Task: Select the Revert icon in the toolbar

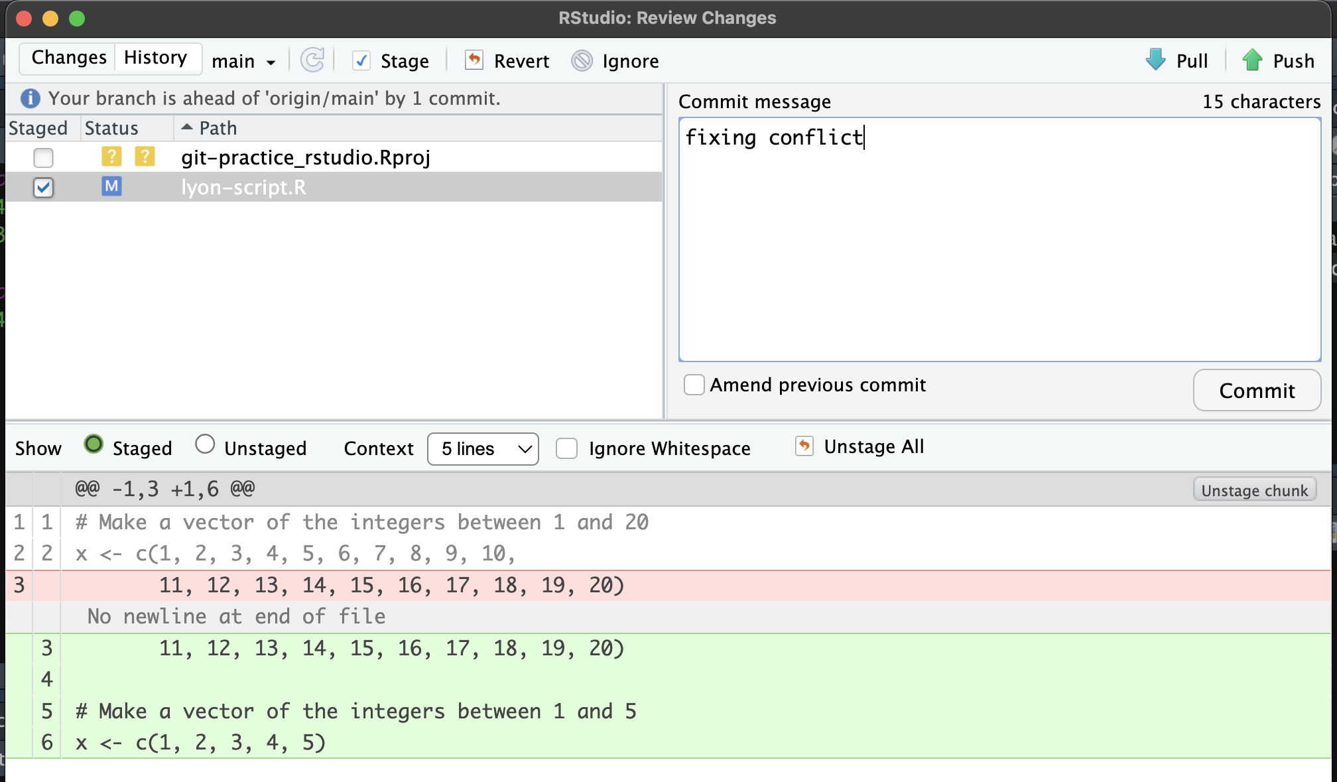Action: [474, 60]
